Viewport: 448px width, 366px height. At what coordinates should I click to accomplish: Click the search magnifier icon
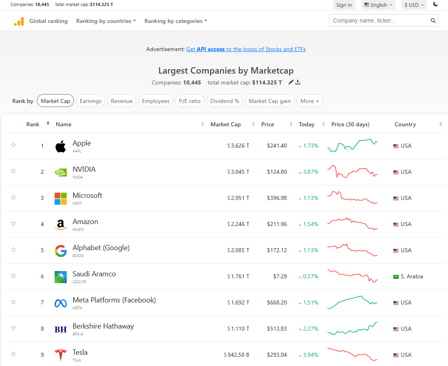(433, 21)
